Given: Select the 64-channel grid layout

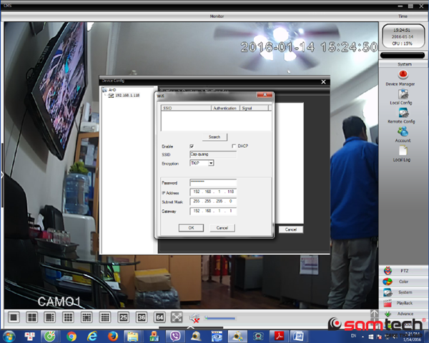Looking at the screenshot, I should point(159,317).
